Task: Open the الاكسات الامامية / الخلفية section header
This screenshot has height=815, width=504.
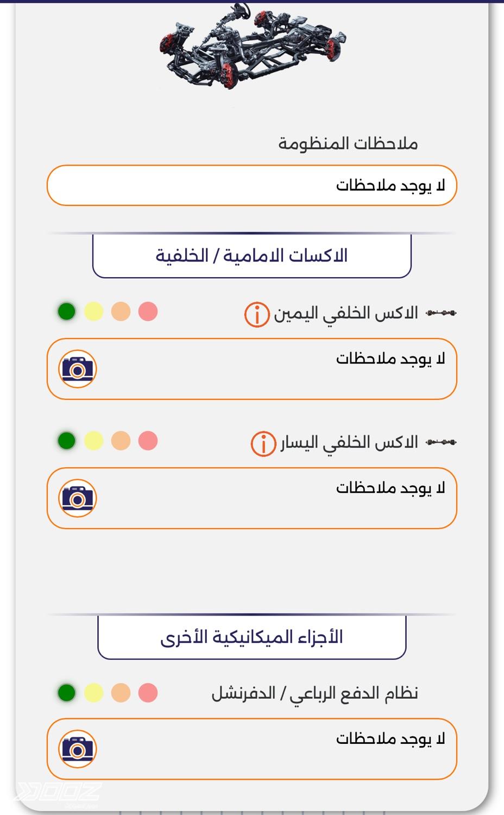Action: tap(251, 255)
